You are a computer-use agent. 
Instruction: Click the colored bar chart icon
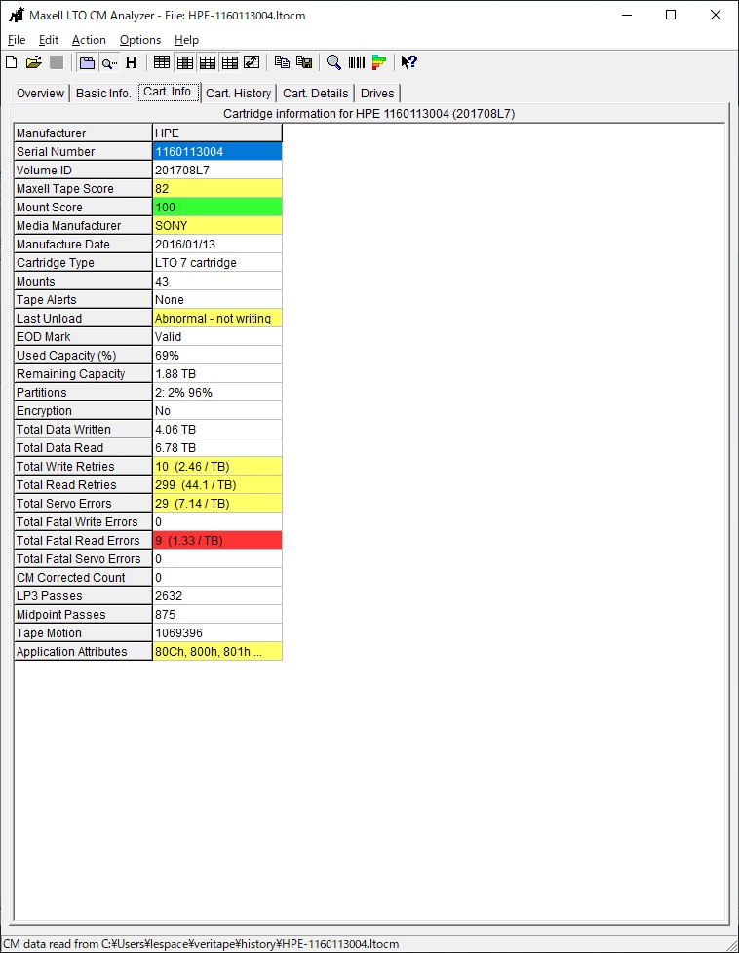[379, 62]
